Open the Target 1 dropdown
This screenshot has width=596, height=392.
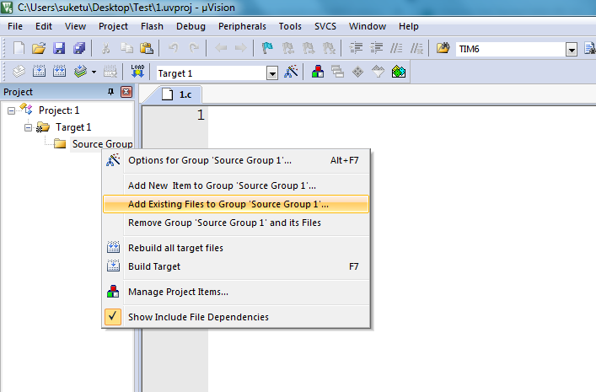272,73
